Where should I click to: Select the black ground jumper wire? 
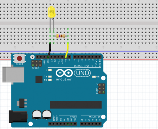pyautogui.click(x=49, y=50)
